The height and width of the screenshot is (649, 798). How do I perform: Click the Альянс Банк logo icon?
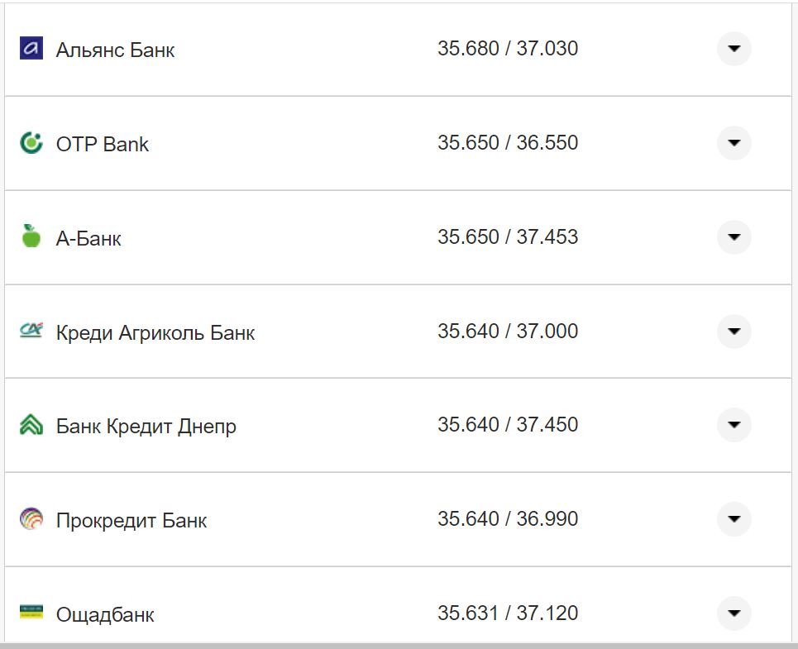(x=30, y=48)
